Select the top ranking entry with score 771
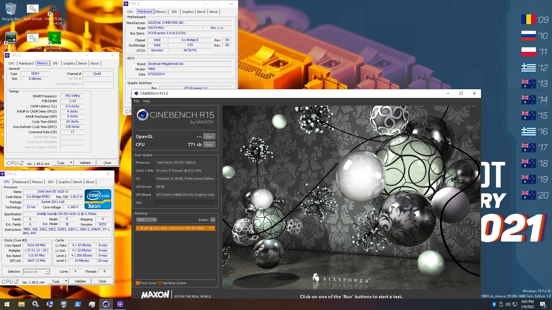Viewport: 552px width, 310px height. click(175, 228)
